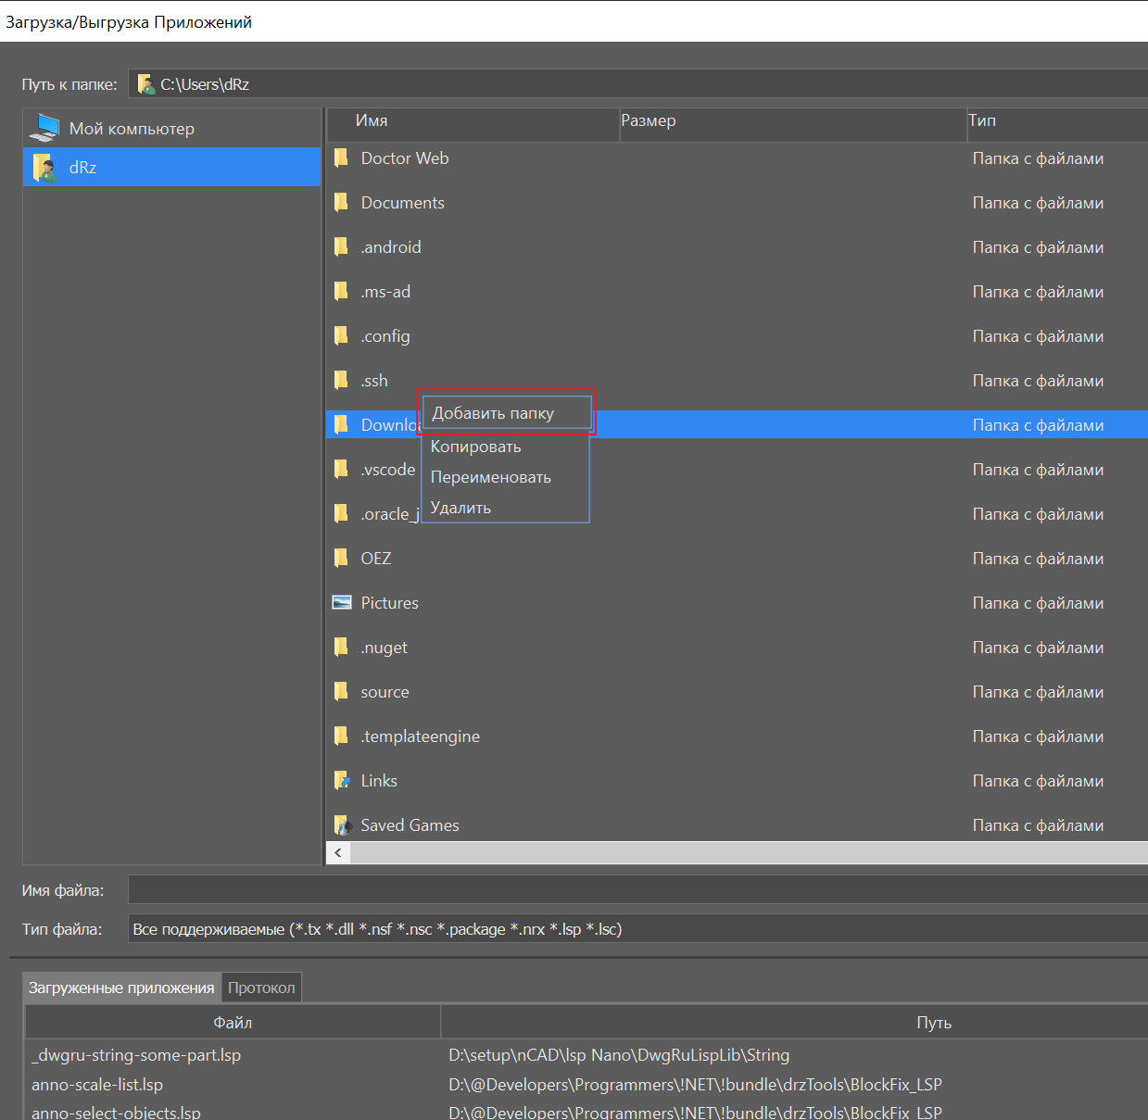The width and height of the screenshot is (1148, 1120).
Task: Click the horizontal scrollbar left arrow
Action: pos(338,852)
